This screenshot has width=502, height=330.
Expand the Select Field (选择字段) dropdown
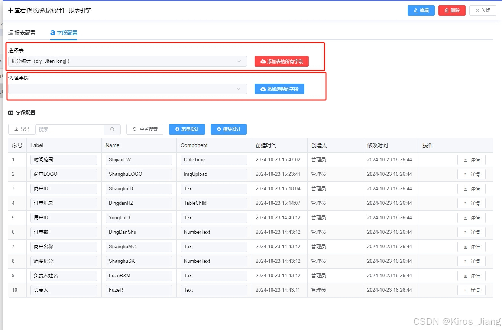click(x=127, y=89)
